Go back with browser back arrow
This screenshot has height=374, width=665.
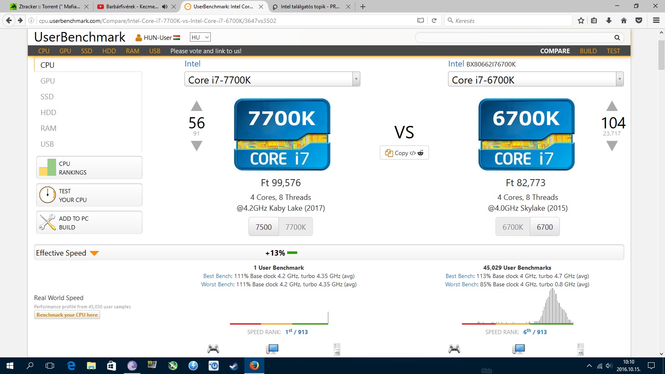click(x=9, y=20)
